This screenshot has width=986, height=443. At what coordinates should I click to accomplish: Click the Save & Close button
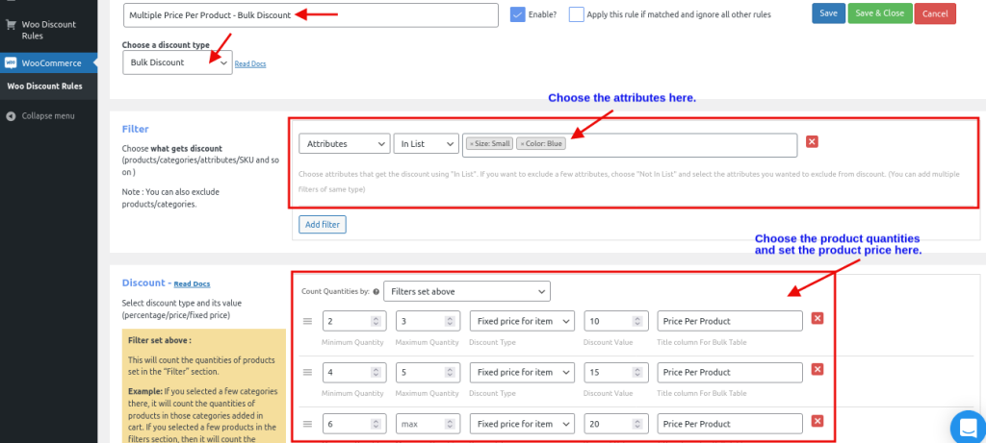coord(880,13)
